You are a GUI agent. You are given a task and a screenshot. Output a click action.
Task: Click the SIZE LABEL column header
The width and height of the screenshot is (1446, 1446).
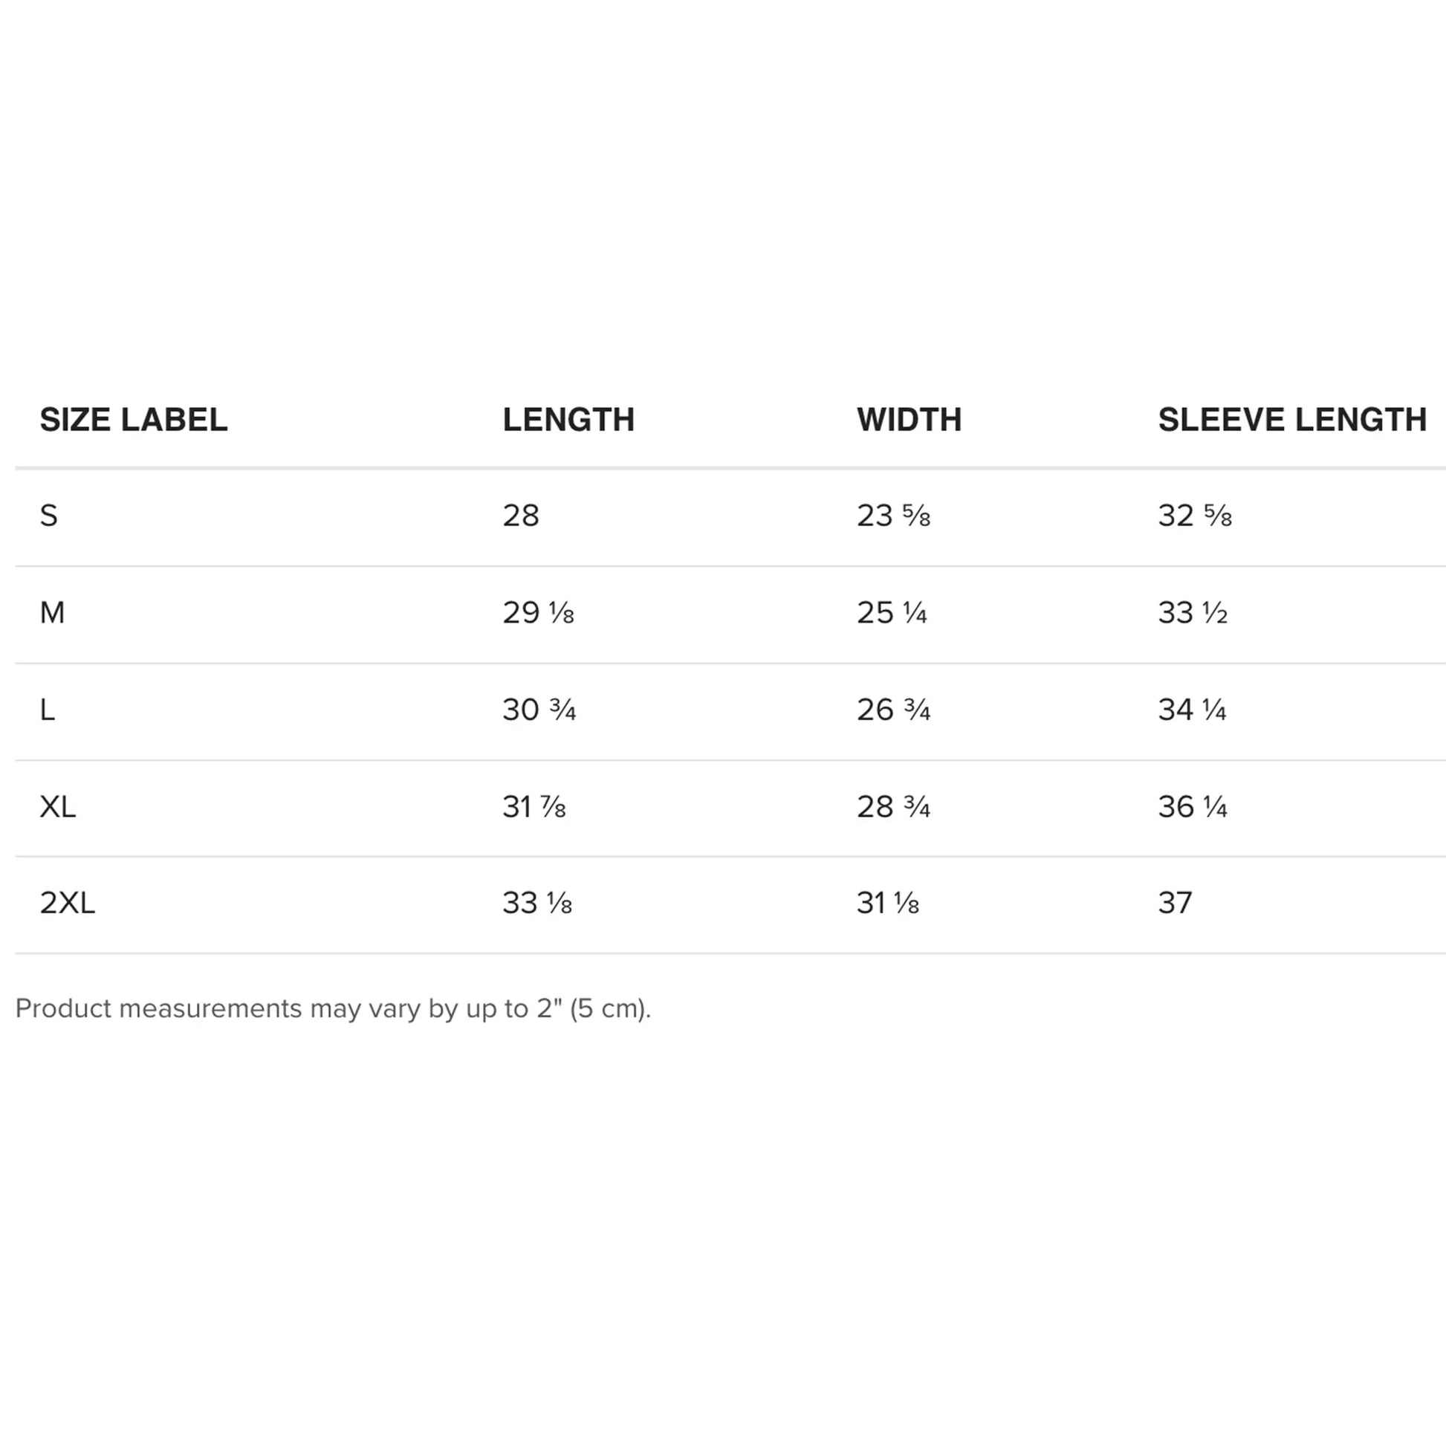[133, 420]
